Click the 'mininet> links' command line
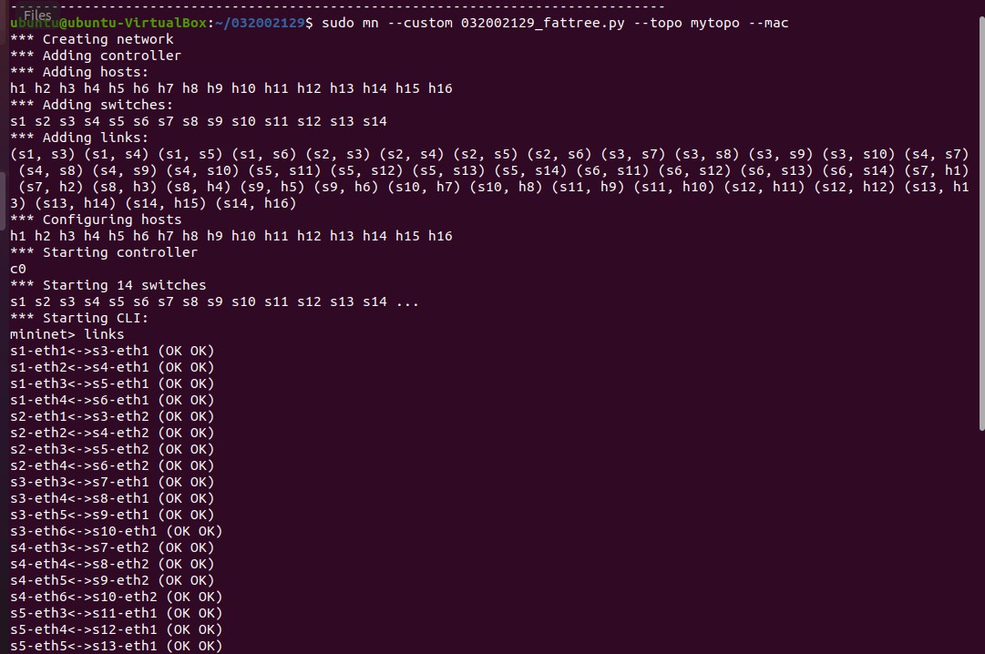985x654 pixels. coord(67,334)
